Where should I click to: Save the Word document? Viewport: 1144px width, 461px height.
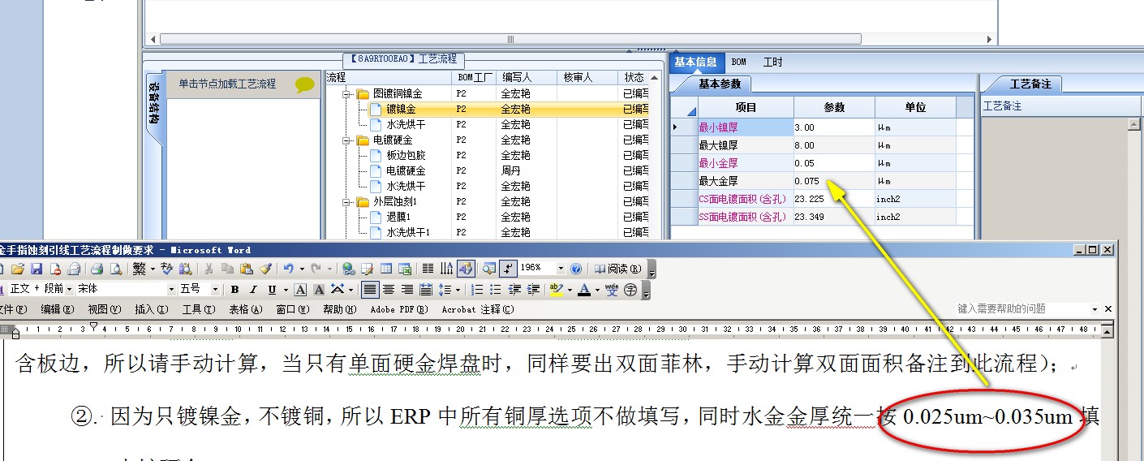pyautogui.click(x=37, y=269)
